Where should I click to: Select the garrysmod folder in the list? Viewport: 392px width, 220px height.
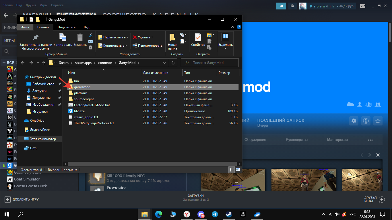click(153, 87)
